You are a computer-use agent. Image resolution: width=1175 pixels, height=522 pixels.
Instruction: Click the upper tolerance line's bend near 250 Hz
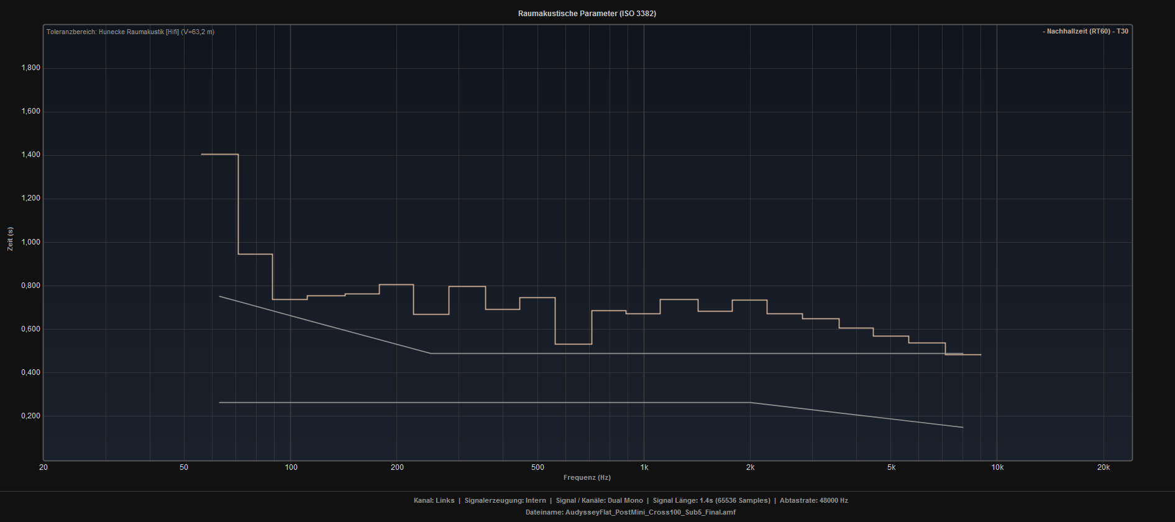tap(431, 353)
